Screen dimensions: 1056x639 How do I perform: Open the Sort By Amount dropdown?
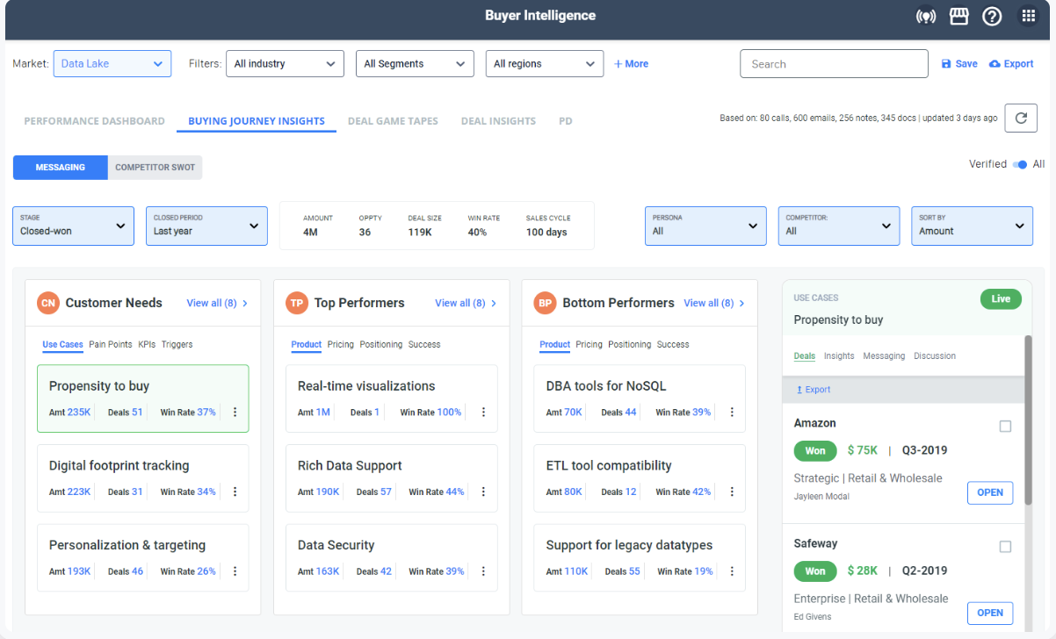[x=972, y=226]
